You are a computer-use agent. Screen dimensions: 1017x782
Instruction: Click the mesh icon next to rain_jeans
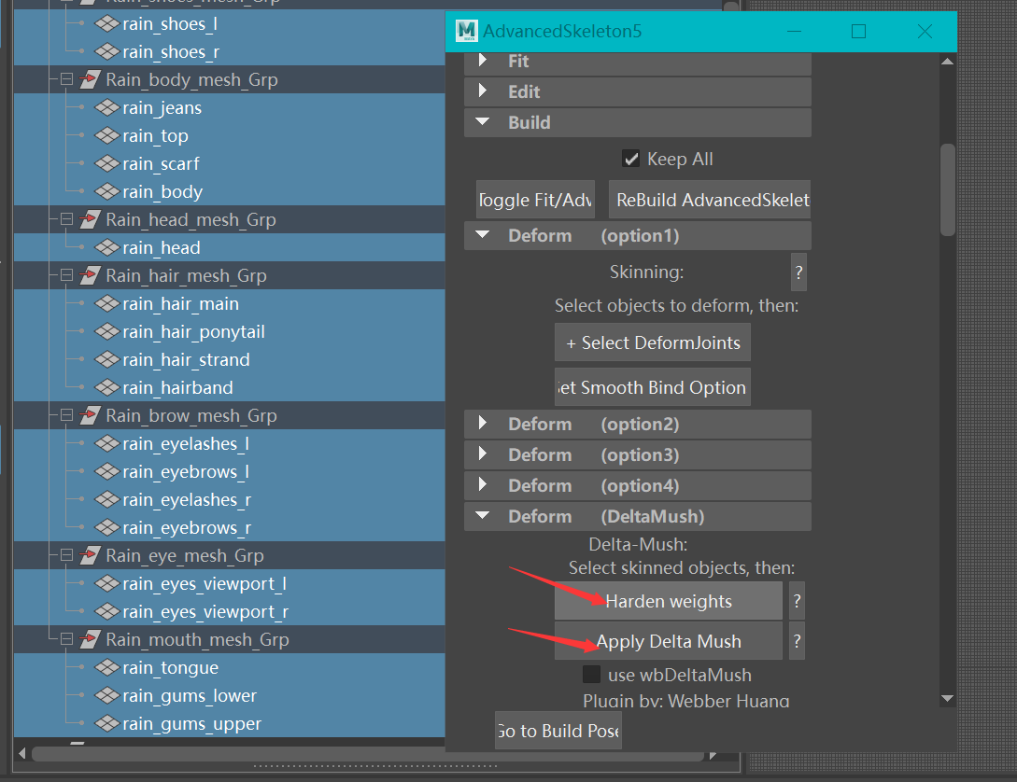[106, 107]
